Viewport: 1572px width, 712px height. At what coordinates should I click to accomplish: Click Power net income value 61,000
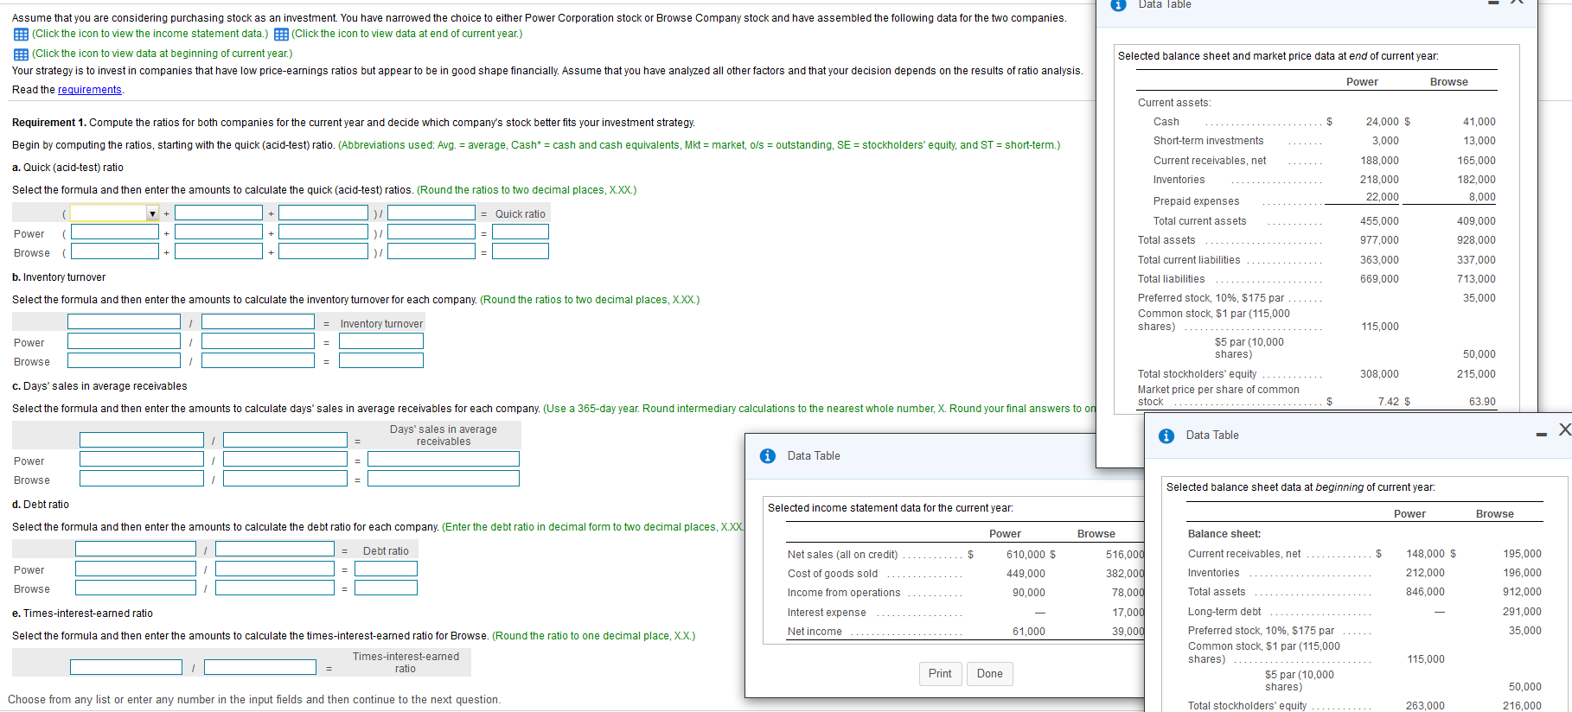point(1029,632)
